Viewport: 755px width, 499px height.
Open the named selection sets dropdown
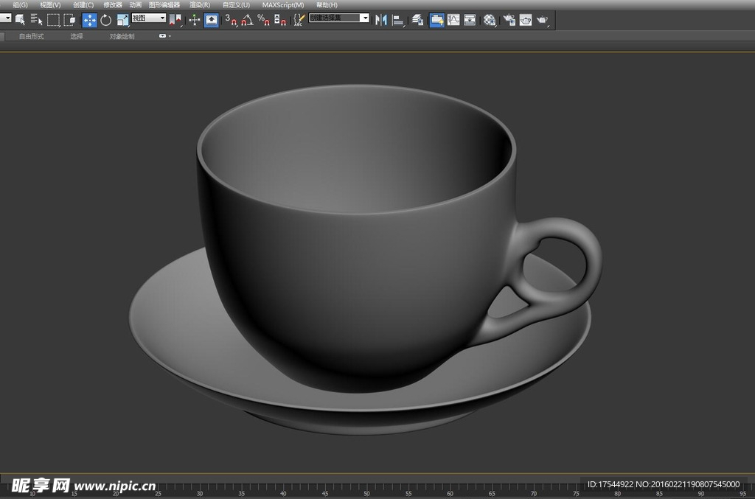point(364,18)
